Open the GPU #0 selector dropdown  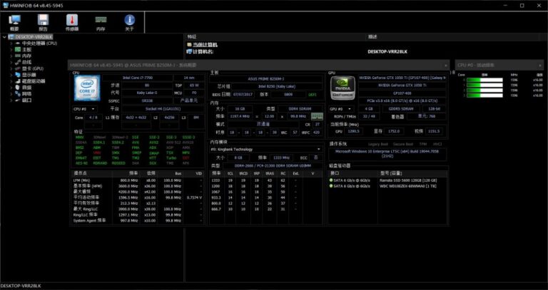tap(342, 109)
